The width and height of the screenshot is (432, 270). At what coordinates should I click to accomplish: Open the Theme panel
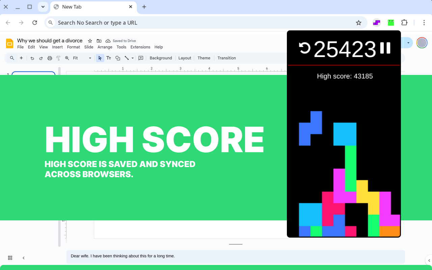coord(204,58)
